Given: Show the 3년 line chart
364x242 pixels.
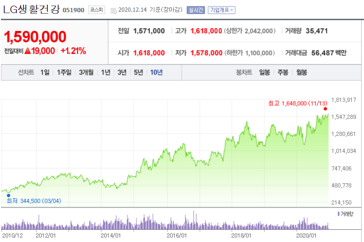Looking at the screenshot, I should click(x=122, y=72).
